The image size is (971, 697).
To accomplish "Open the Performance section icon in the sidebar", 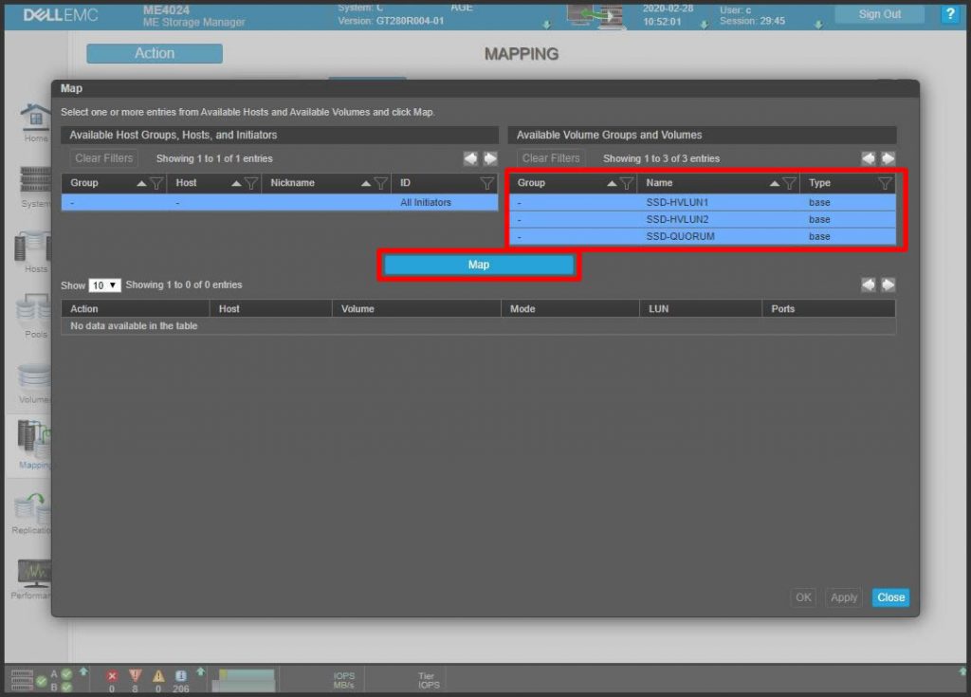I will point(34,573).
